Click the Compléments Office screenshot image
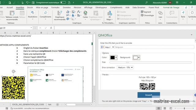This screenshot has width=196, height=110. [55, 84]
